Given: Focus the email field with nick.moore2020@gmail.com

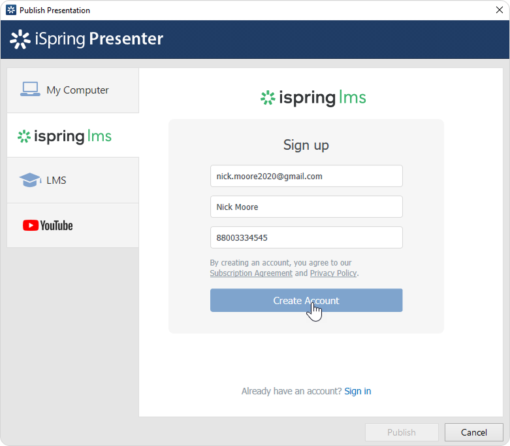Looking at the screenshot, I should pos(306,176).
